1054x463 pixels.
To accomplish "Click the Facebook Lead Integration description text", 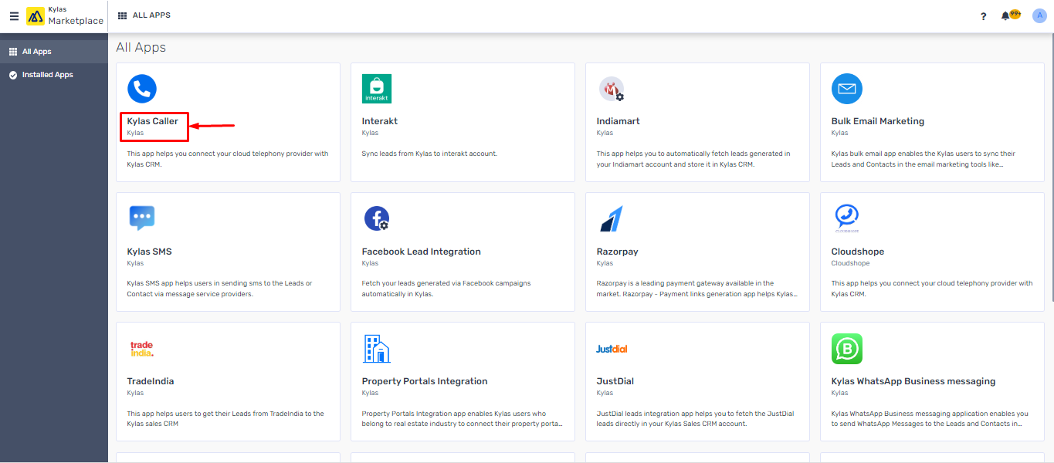I will tap(446, 289).
